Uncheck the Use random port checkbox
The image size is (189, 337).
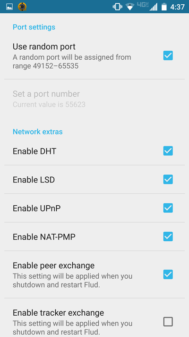tap(168, 55)
